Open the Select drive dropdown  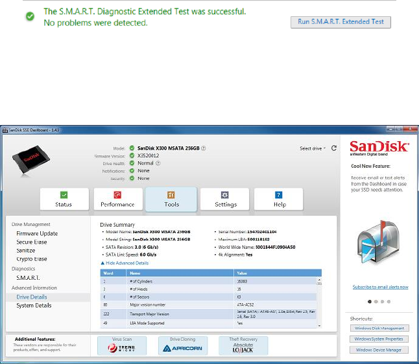[313, 148]
